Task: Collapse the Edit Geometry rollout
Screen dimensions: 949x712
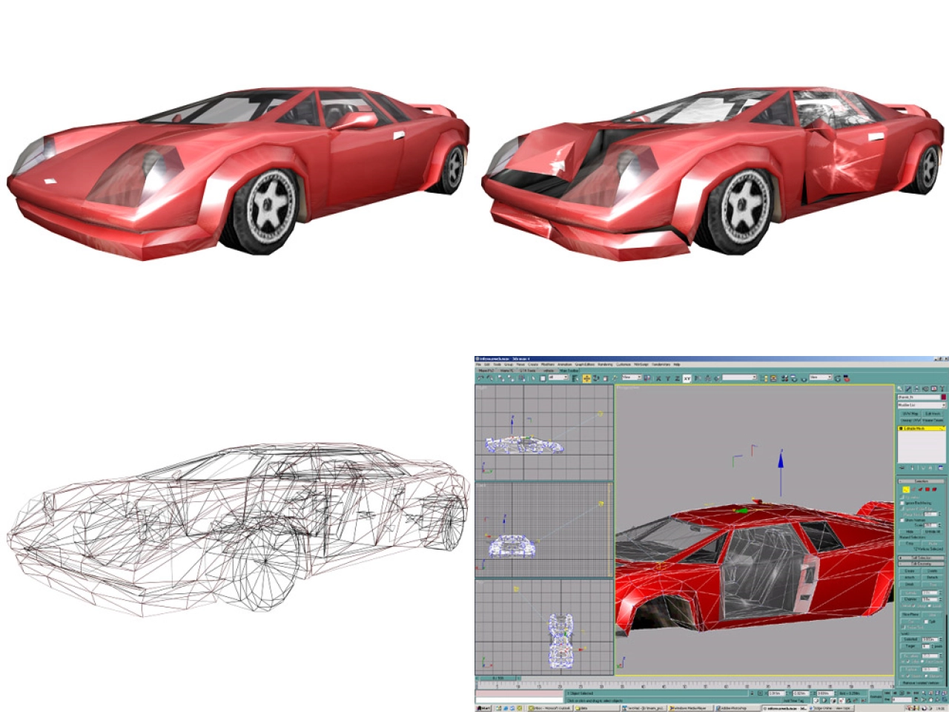Action: (921, 564)
